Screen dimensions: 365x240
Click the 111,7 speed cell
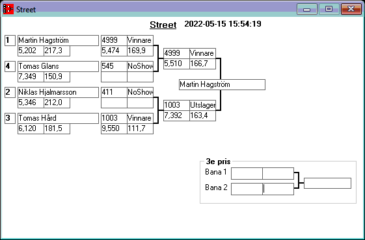(140, 129)
